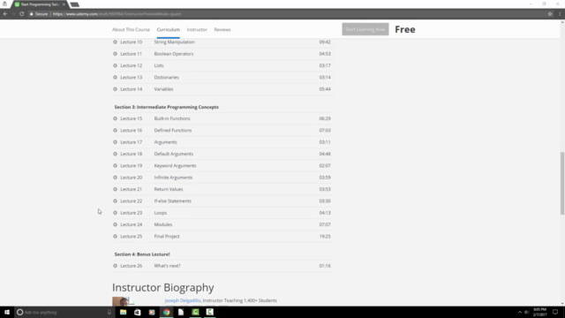This screenshot has height=318, width=565.
Task: Click the play icon beside Lecture 26
Action: click(x=115, y=266)
